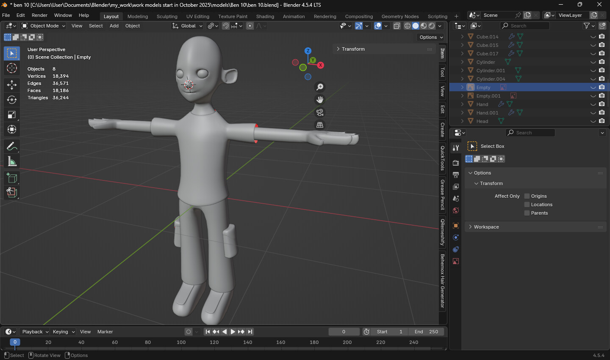Open the Render menu

pyautogui.click(x=39, y=15)
